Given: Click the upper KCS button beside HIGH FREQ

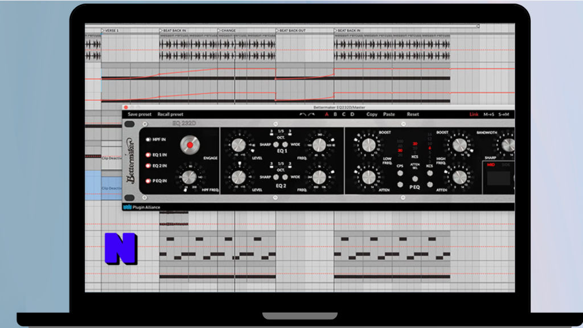Looking at the screenshot, I should pyautogui.click(x=430, y=173).
